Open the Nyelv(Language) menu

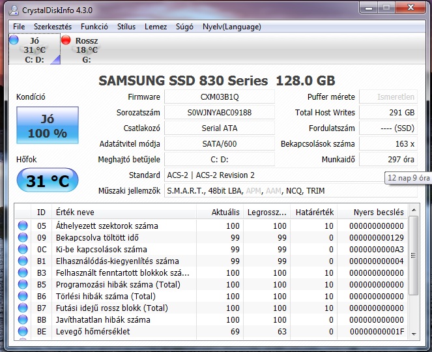tap(232, 27)
